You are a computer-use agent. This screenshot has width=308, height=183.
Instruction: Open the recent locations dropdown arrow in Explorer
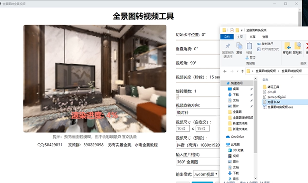pyautogui.click(x=237, y=71)
